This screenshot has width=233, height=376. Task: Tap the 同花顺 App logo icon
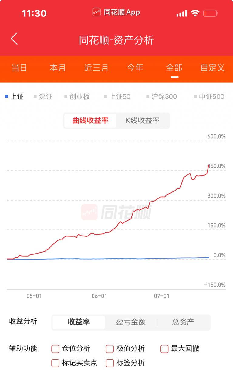pos(96,12)
